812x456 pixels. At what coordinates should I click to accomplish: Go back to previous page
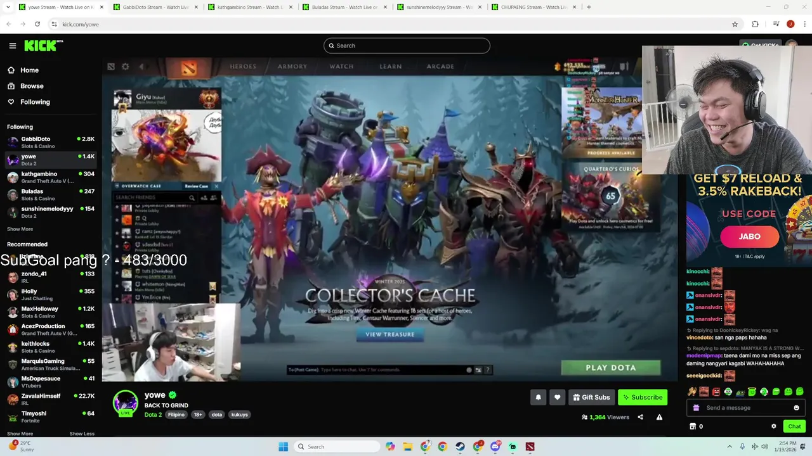click(9, 24)
